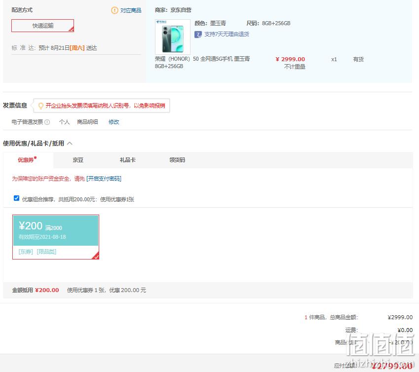The width and height of the screenshot is (419, 372).
Task: Click the 不计重量 note under price
Action: click(295, 67)
